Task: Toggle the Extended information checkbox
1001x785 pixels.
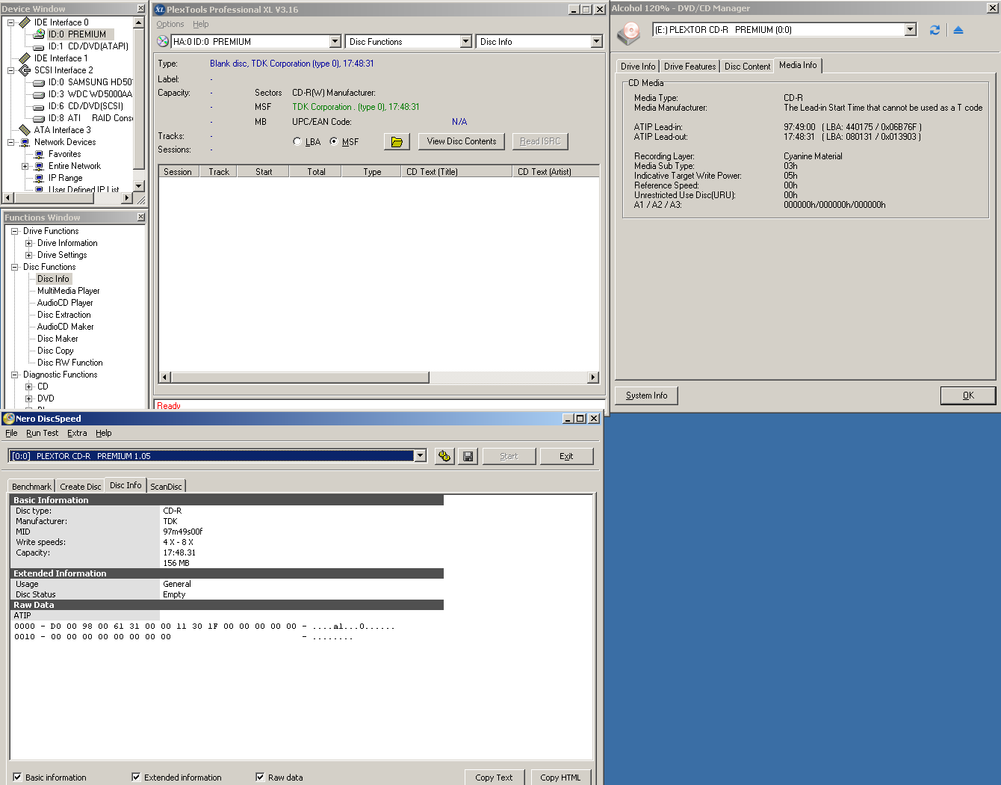Action: pos(136,777)
